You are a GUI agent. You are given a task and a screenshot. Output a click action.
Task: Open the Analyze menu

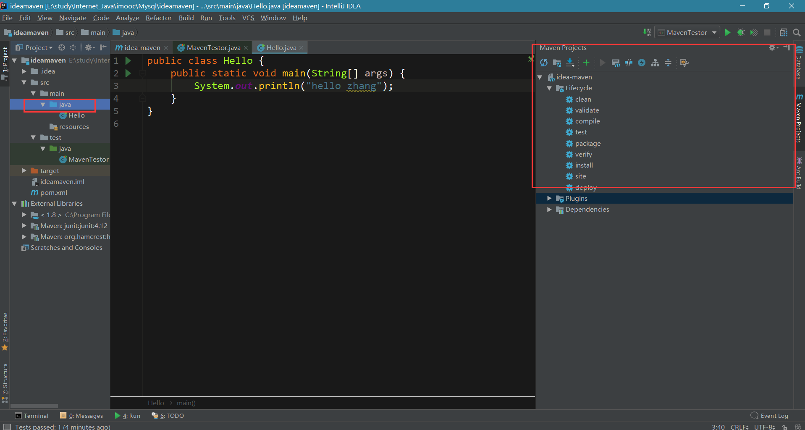(127, 18)
